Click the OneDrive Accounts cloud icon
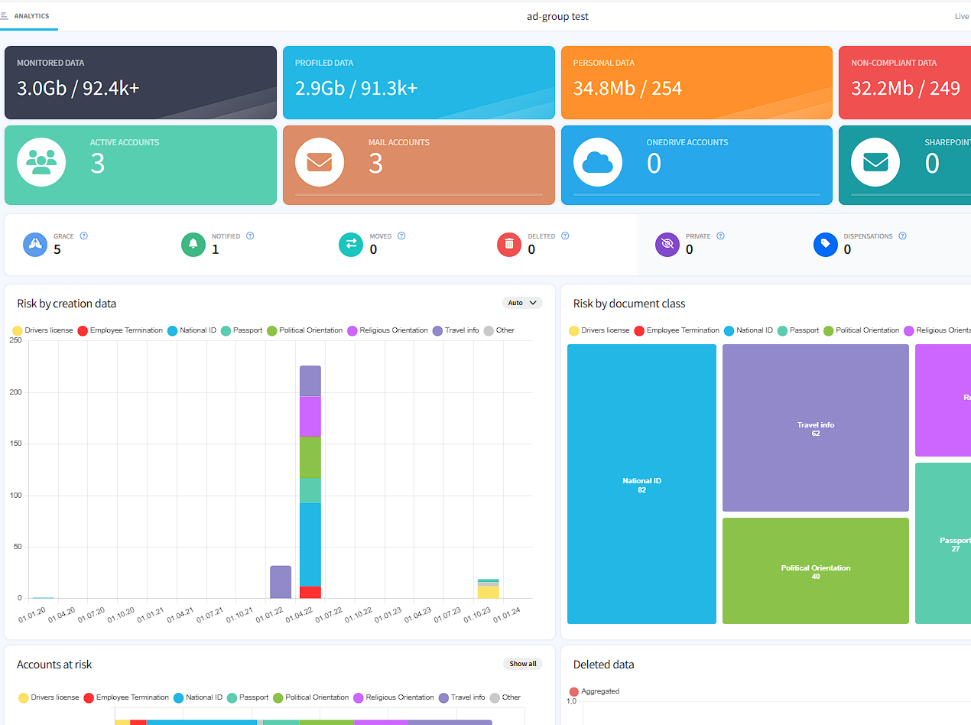971x725 pixels. pos(598,162)
